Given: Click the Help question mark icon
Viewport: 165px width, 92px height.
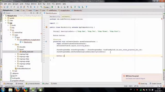Looking at the screenshot, I should click(86, 7).
